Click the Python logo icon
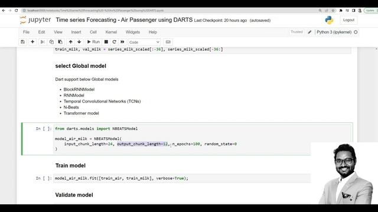Viewport: 378px width, 212px height. coord(329,20)
